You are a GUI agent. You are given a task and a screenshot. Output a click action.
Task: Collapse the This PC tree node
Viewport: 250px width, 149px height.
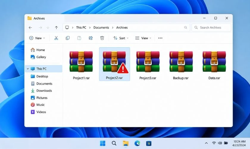pos(28,69)
